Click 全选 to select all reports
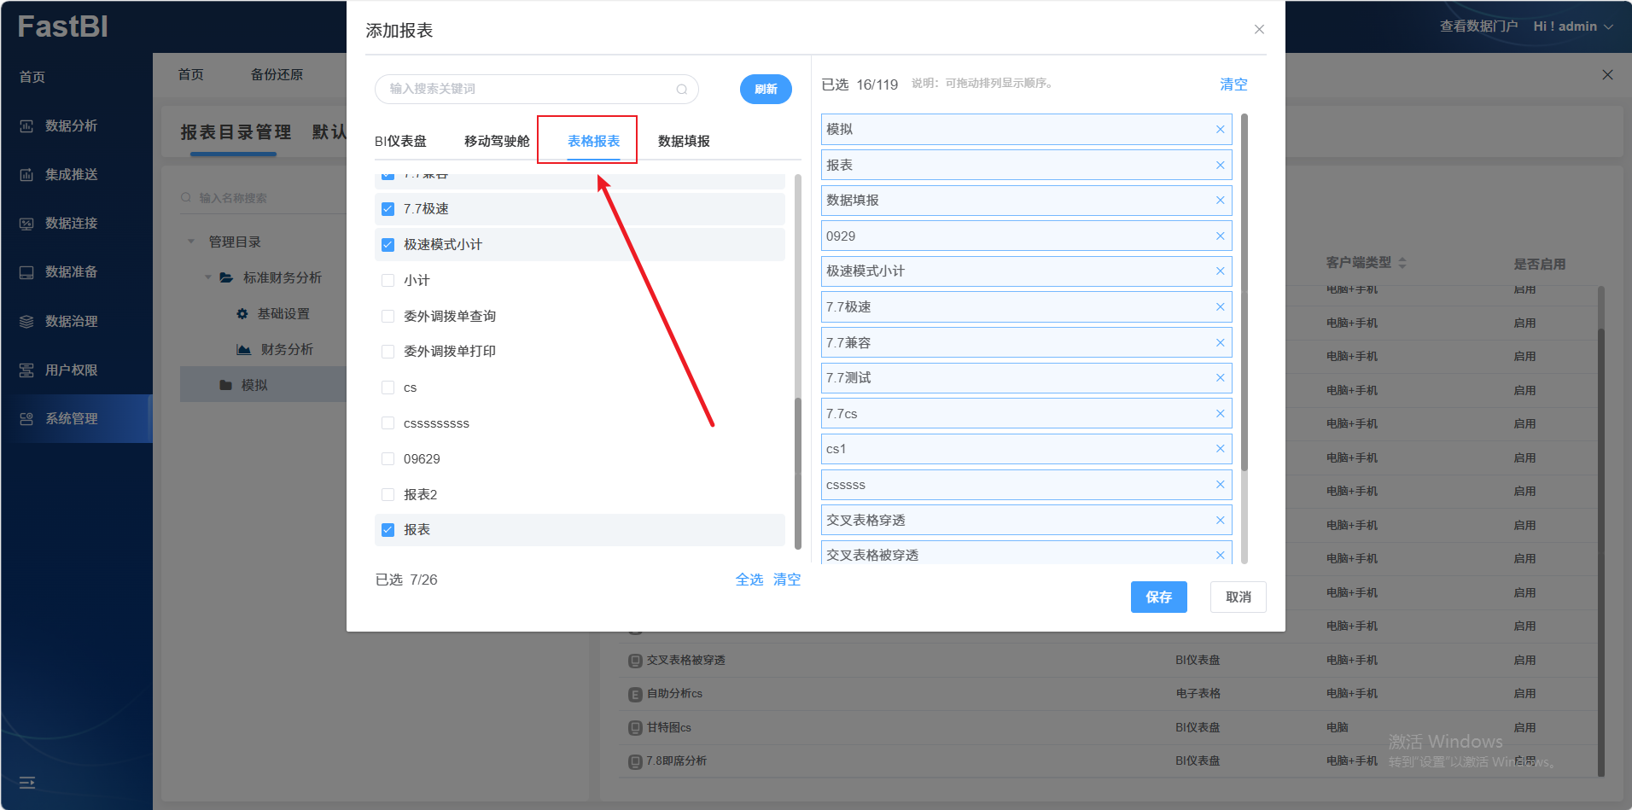Screen dimensions: 1632x810 pyautogui.click(x=749, y=580)
